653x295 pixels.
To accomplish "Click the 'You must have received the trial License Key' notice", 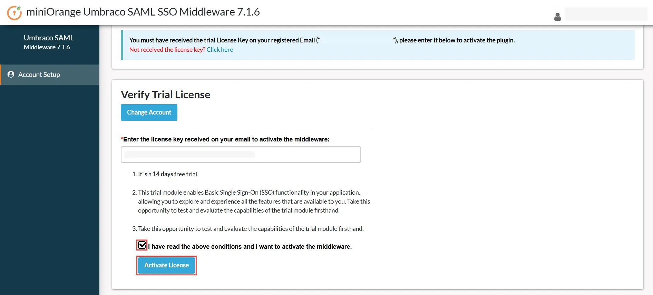I will tap(322, 40).
